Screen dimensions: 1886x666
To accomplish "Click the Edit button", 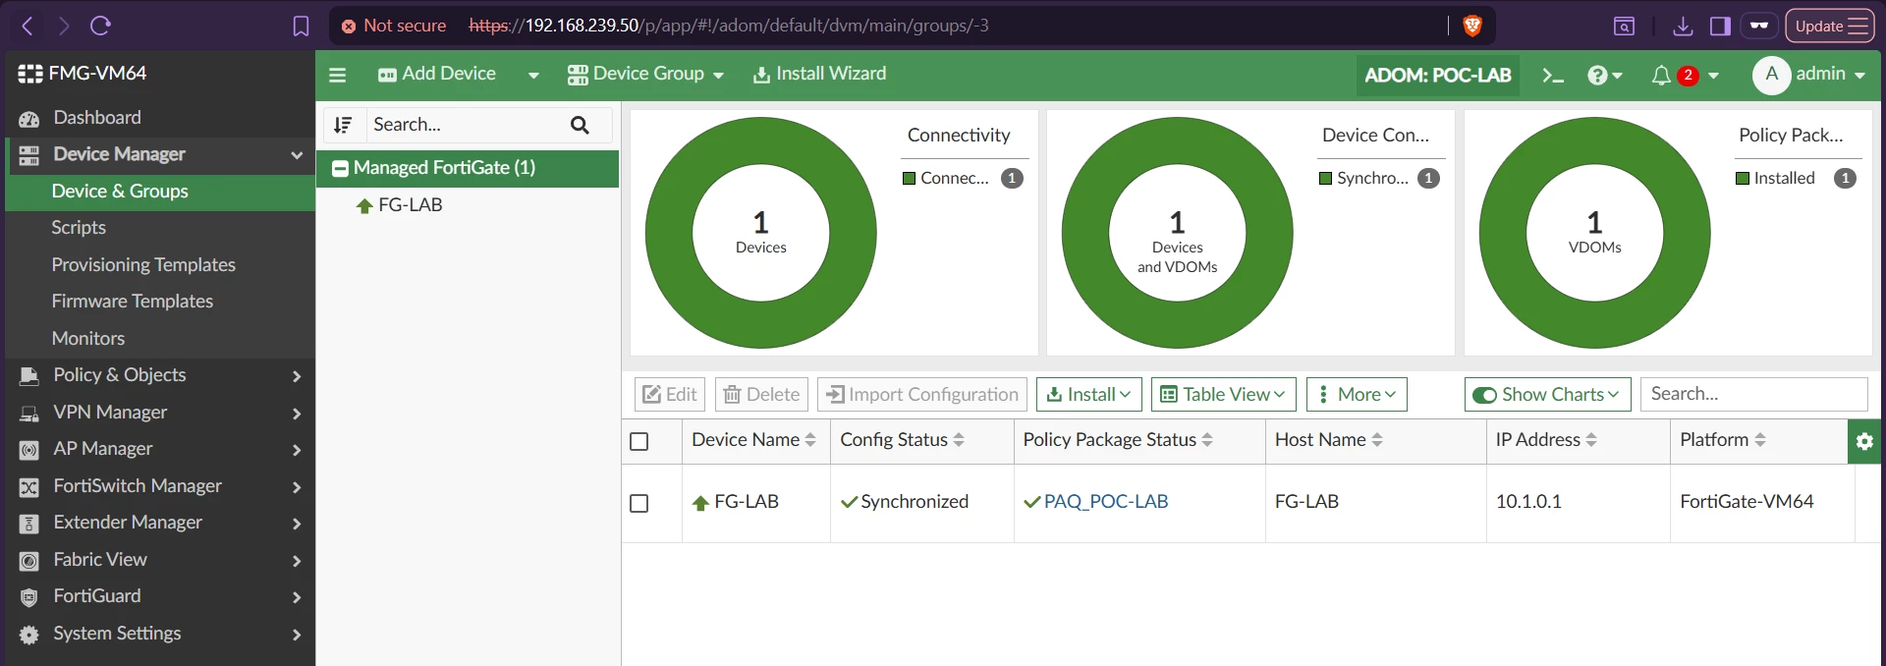I will 670,395.
